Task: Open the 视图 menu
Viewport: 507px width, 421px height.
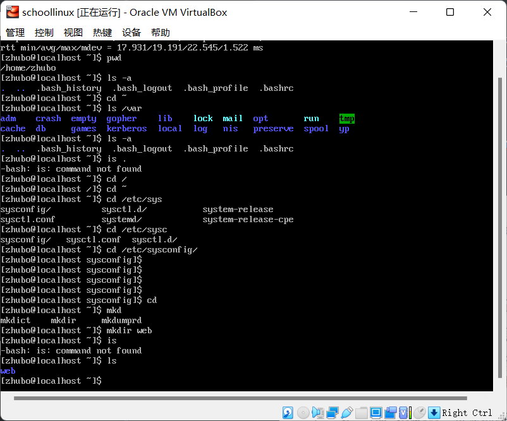Action: click(73, 33)
